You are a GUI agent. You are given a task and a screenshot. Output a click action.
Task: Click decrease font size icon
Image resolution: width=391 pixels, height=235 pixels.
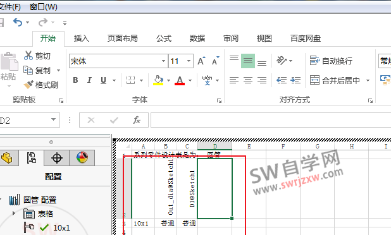216,61
